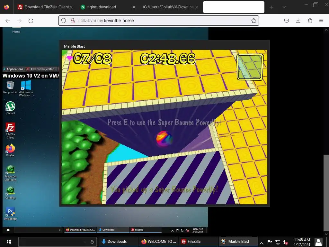Select Follow On Mastodon shortcut
The height and width of the screenshot is (247, 329).
(10, 173)
